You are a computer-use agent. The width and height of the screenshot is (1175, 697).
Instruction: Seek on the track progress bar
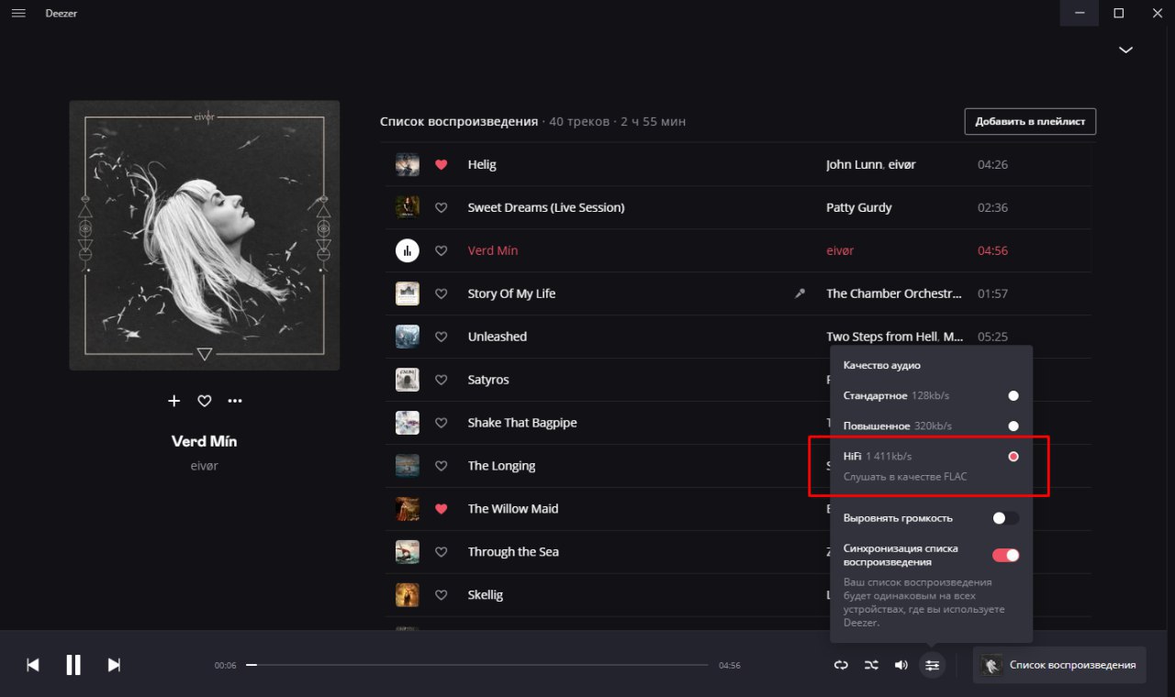click(x=477, y=665)
